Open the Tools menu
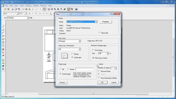 pos(22,5)
